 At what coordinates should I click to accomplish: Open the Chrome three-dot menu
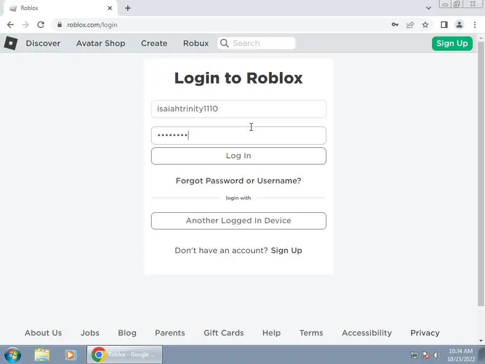(x=475, y=25)
